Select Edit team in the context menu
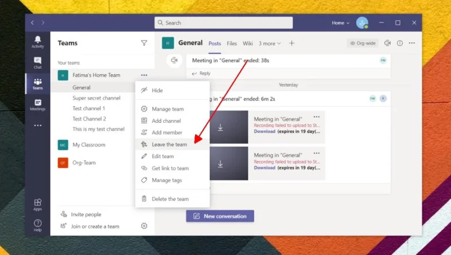Image resolution: width=451 pixels, height=255 pixels. (173, 156)
